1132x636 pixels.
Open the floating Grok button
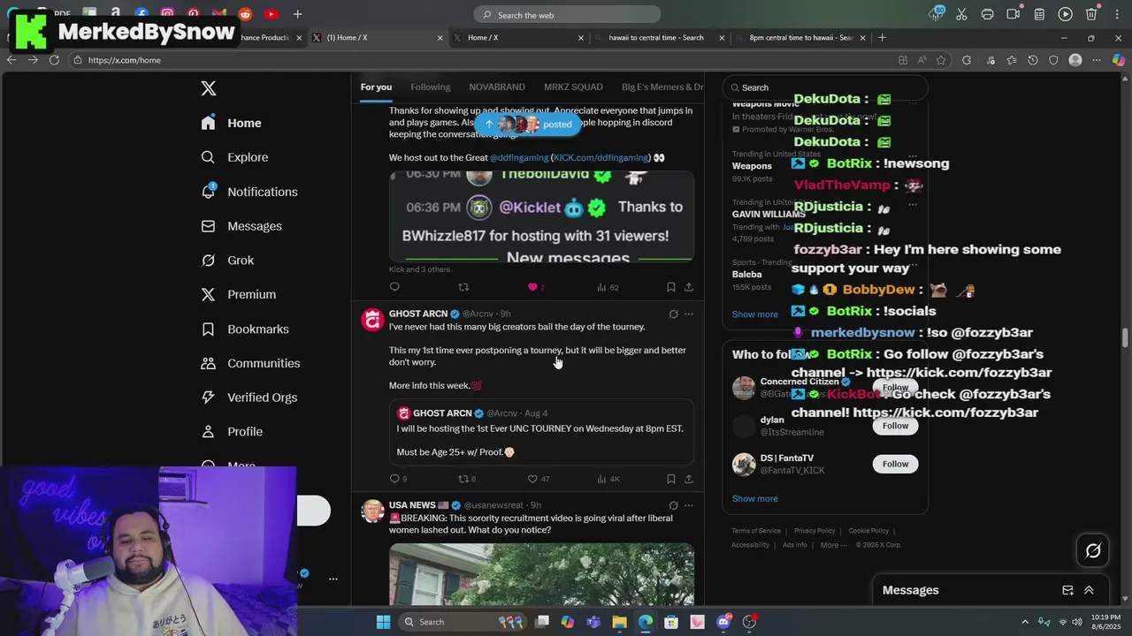click(x=1093, y=551)
